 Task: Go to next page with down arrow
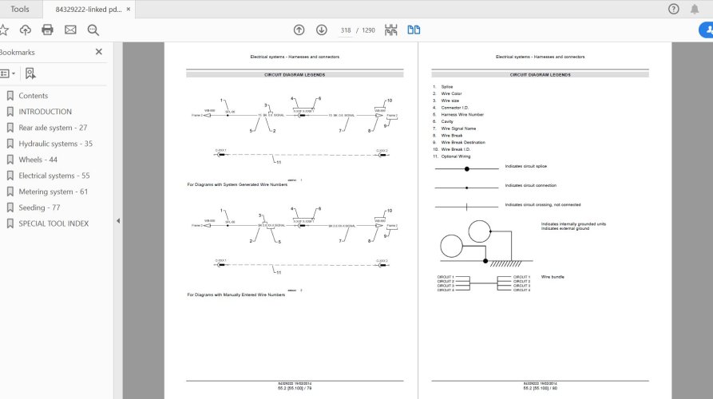321,30
